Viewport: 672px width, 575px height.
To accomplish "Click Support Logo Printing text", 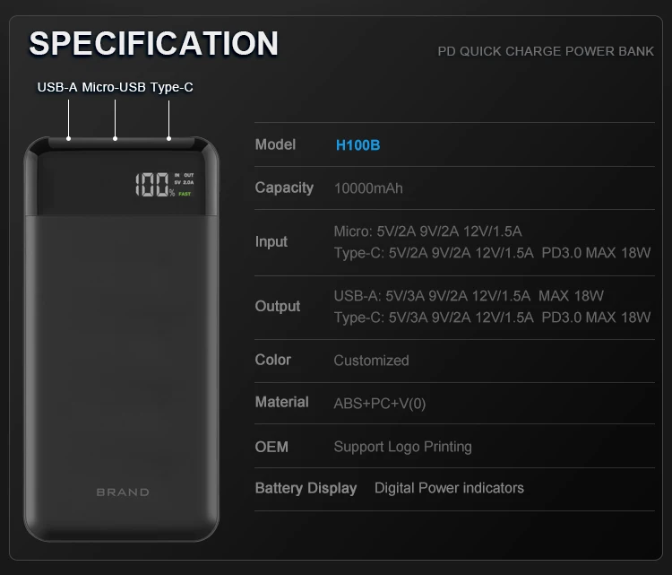I will click(402, 447).
